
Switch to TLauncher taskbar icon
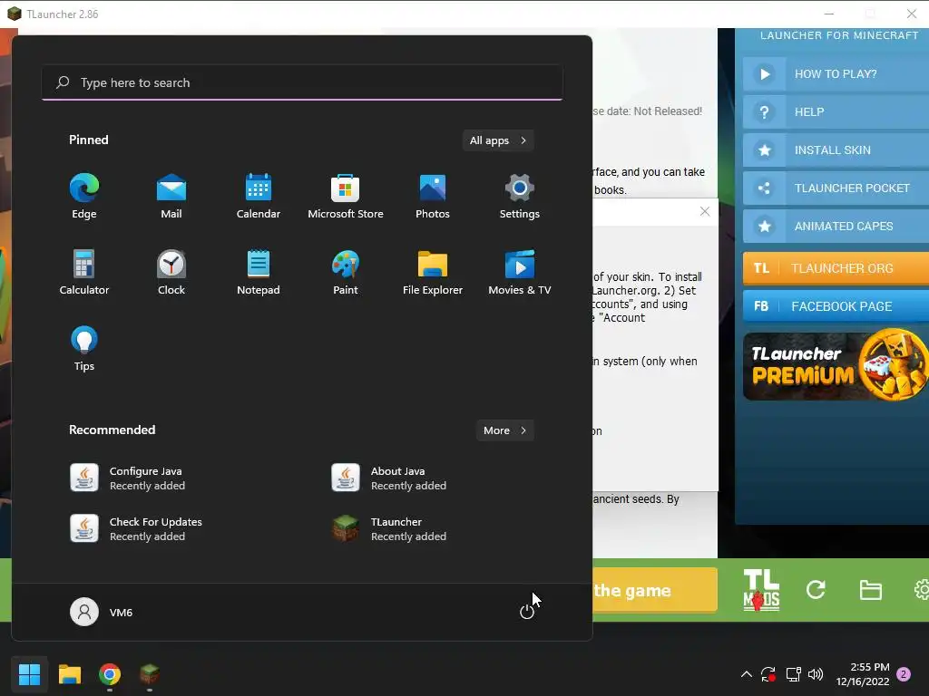tap(150, 673)
